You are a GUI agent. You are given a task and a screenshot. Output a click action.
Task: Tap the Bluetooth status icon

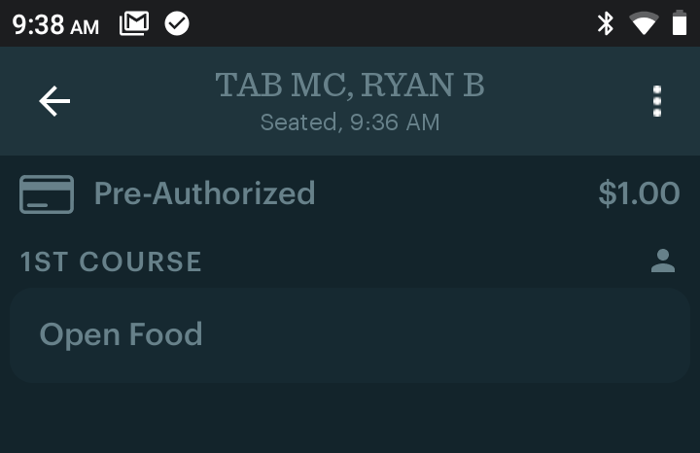pos(605,23)
